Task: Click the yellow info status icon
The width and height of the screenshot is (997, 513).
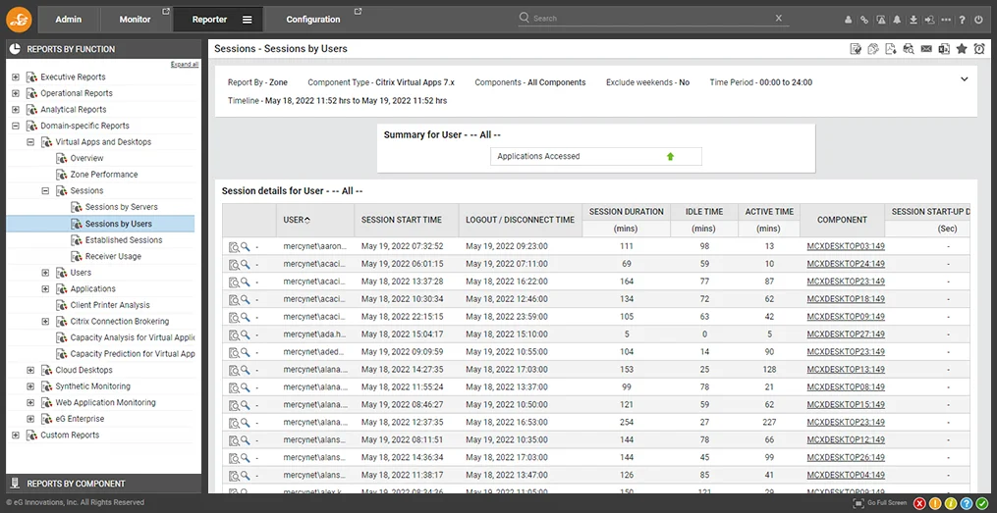Action: click(x=951, y=503)
